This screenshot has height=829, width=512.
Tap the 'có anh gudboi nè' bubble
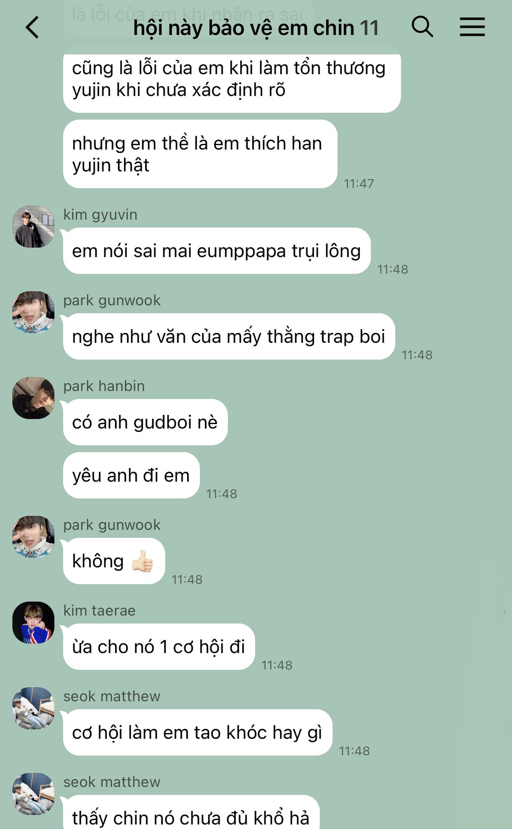click(x=145, y=422)
